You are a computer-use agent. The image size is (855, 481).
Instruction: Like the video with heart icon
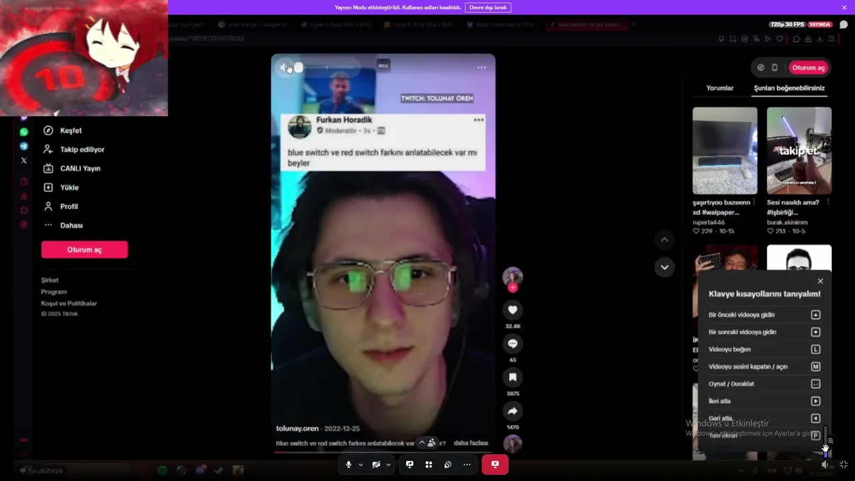[512, 310]
